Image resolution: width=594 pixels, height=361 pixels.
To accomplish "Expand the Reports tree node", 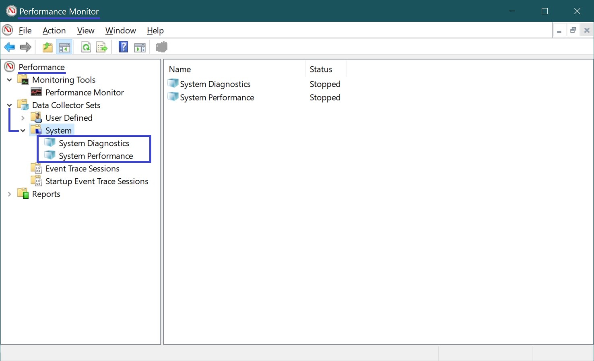I will click(9, 194).
